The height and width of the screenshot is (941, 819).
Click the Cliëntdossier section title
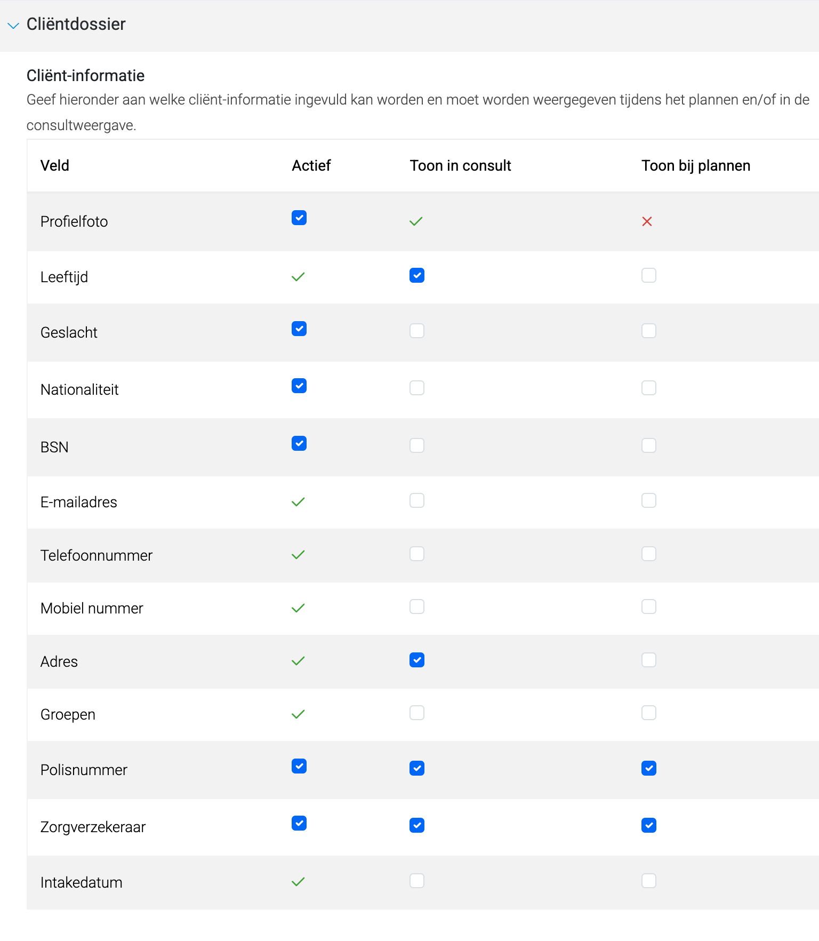pyautogui.click(x=76, y=24)
